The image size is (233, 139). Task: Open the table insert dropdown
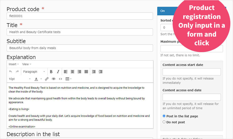69,79
